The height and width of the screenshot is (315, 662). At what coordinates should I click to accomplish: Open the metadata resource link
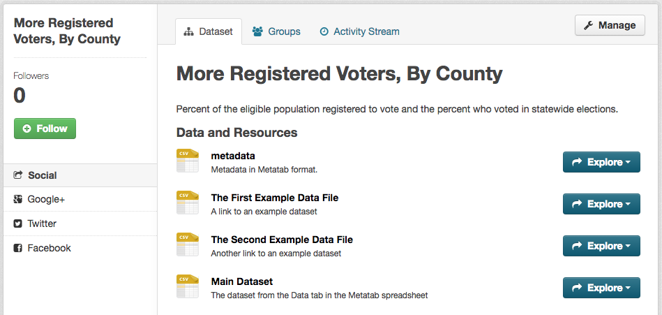233,156
